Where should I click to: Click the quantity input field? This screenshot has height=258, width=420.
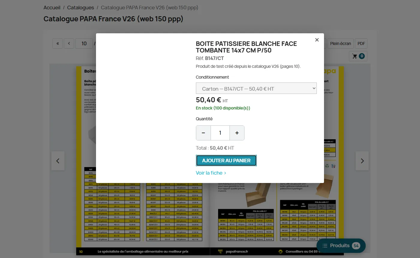click(220, 133)
